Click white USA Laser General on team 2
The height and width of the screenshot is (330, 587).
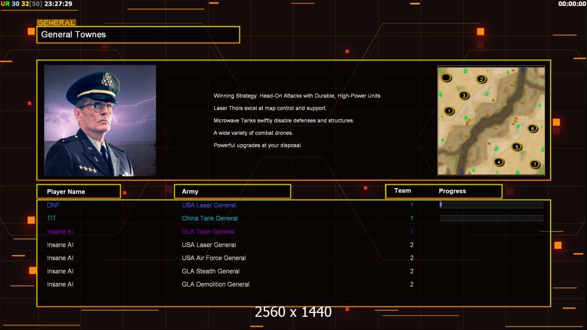[209, 245]
